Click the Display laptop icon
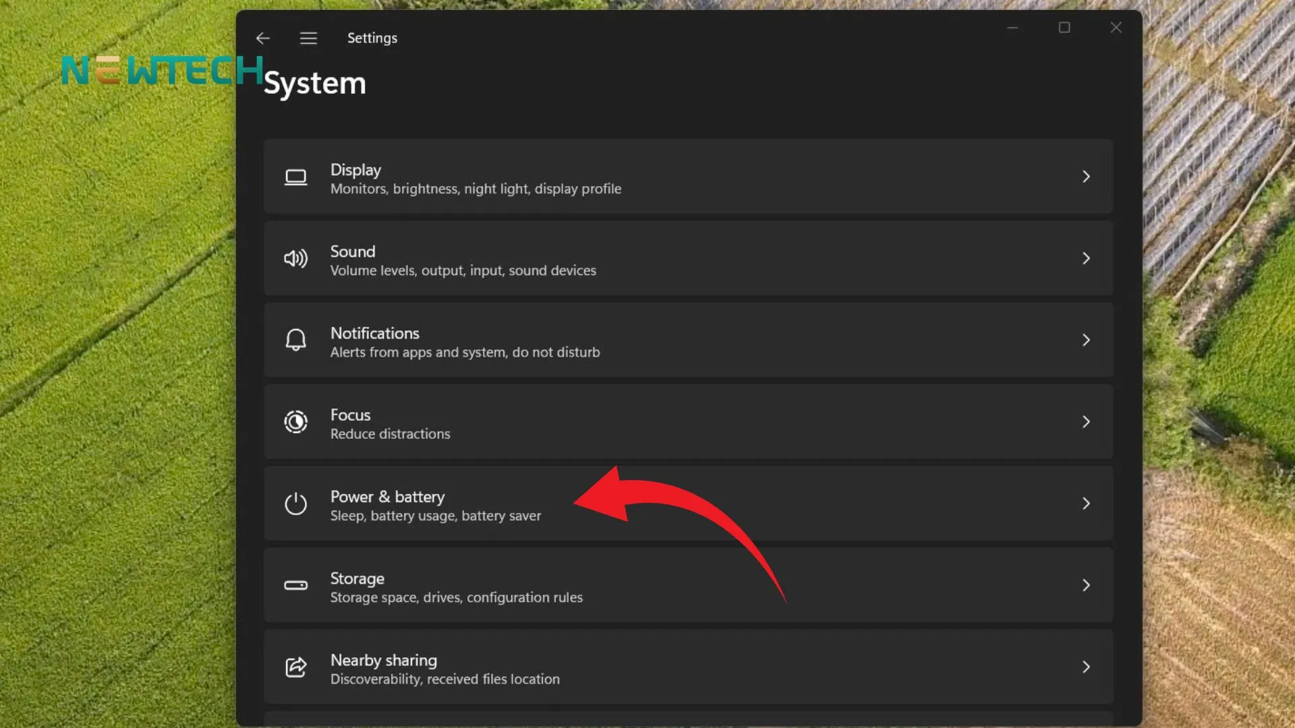1295x728 pixels. (x=295, y=177)
